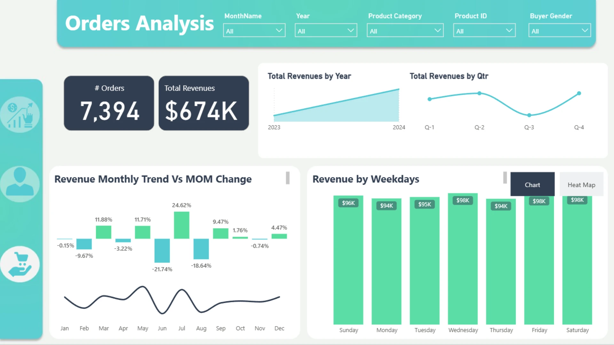Image resolution: width=614 pixels, height=345 pixels.
Task: Open the Product ID dropdown
Action: [x=484, y=31]
